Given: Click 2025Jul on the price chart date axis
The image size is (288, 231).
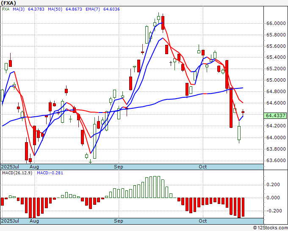Looking at the screenshot, I should point(10,167).
